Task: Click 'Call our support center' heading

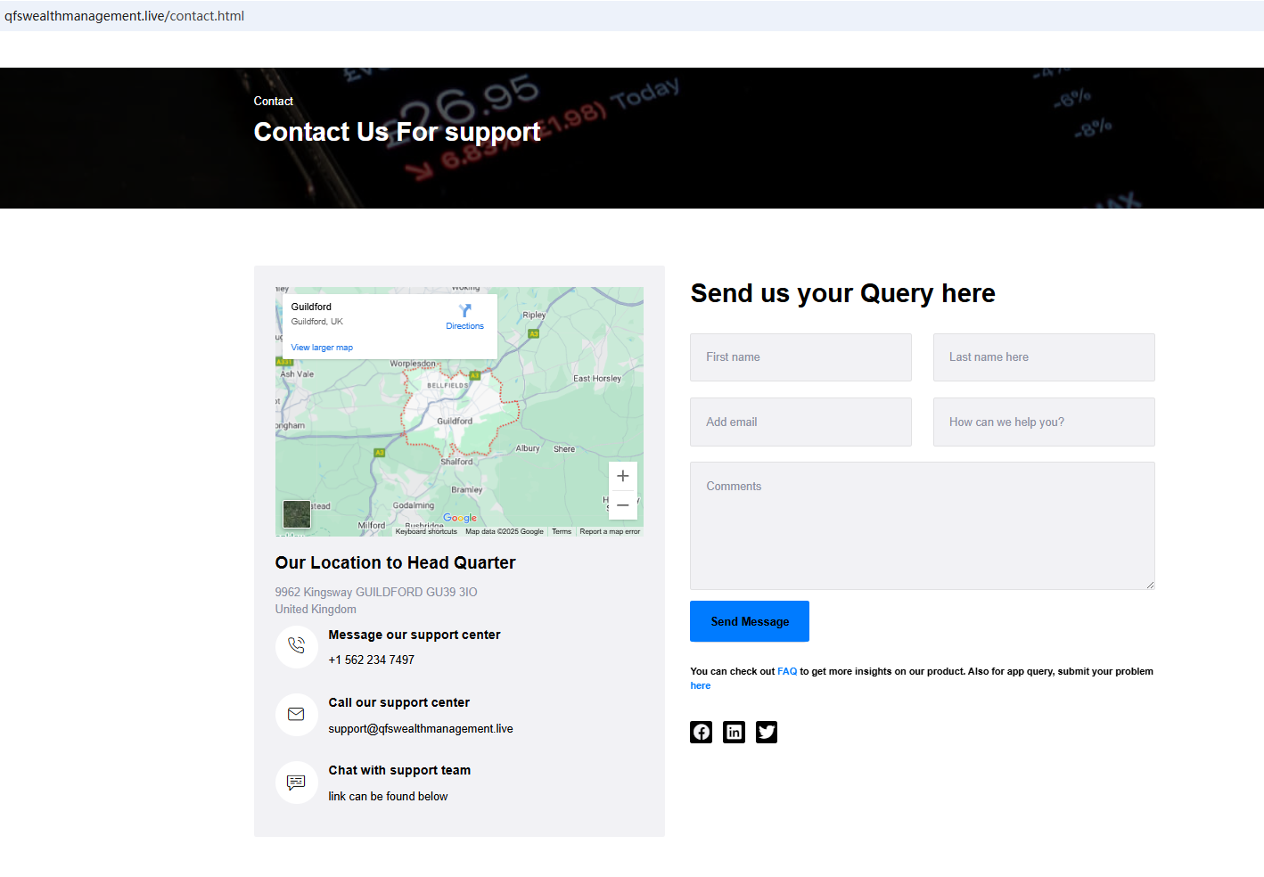Action: pos(398,703)
